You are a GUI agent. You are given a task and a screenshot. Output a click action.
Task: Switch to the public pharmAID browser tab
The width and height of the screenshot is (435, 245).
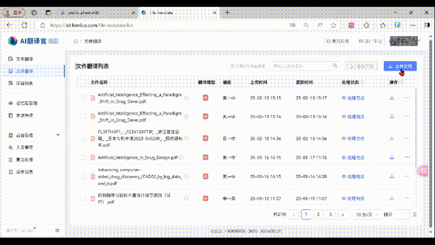(96, 13)
